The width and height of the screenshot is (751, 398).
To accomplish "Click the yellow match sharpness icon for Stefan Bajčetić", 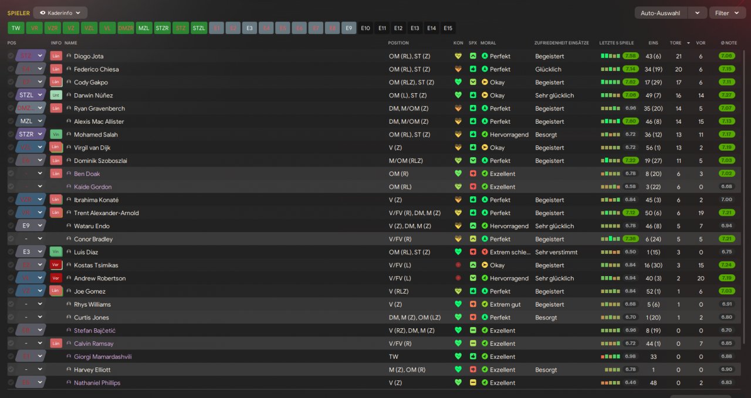I will point(473,331).
